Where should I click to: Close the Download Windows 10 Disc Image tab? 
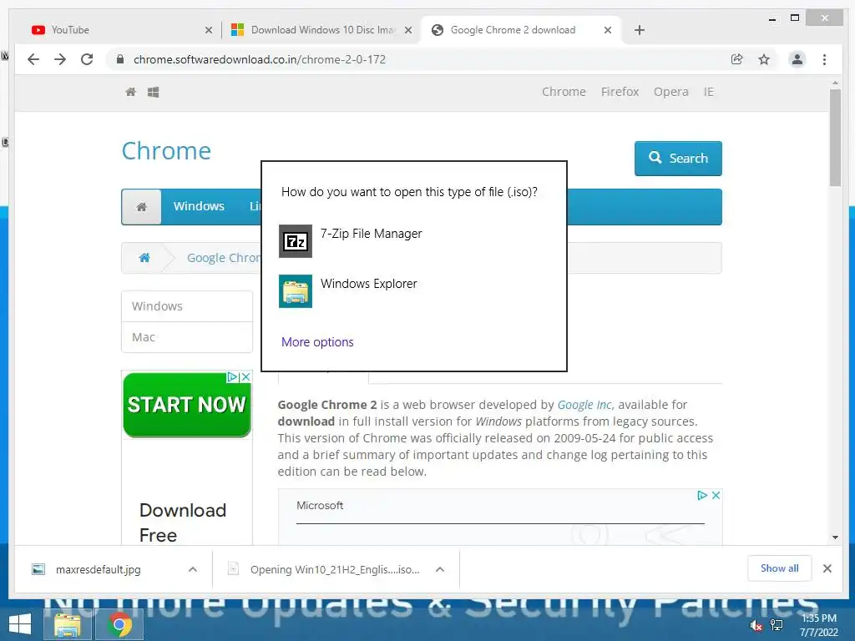407,30
